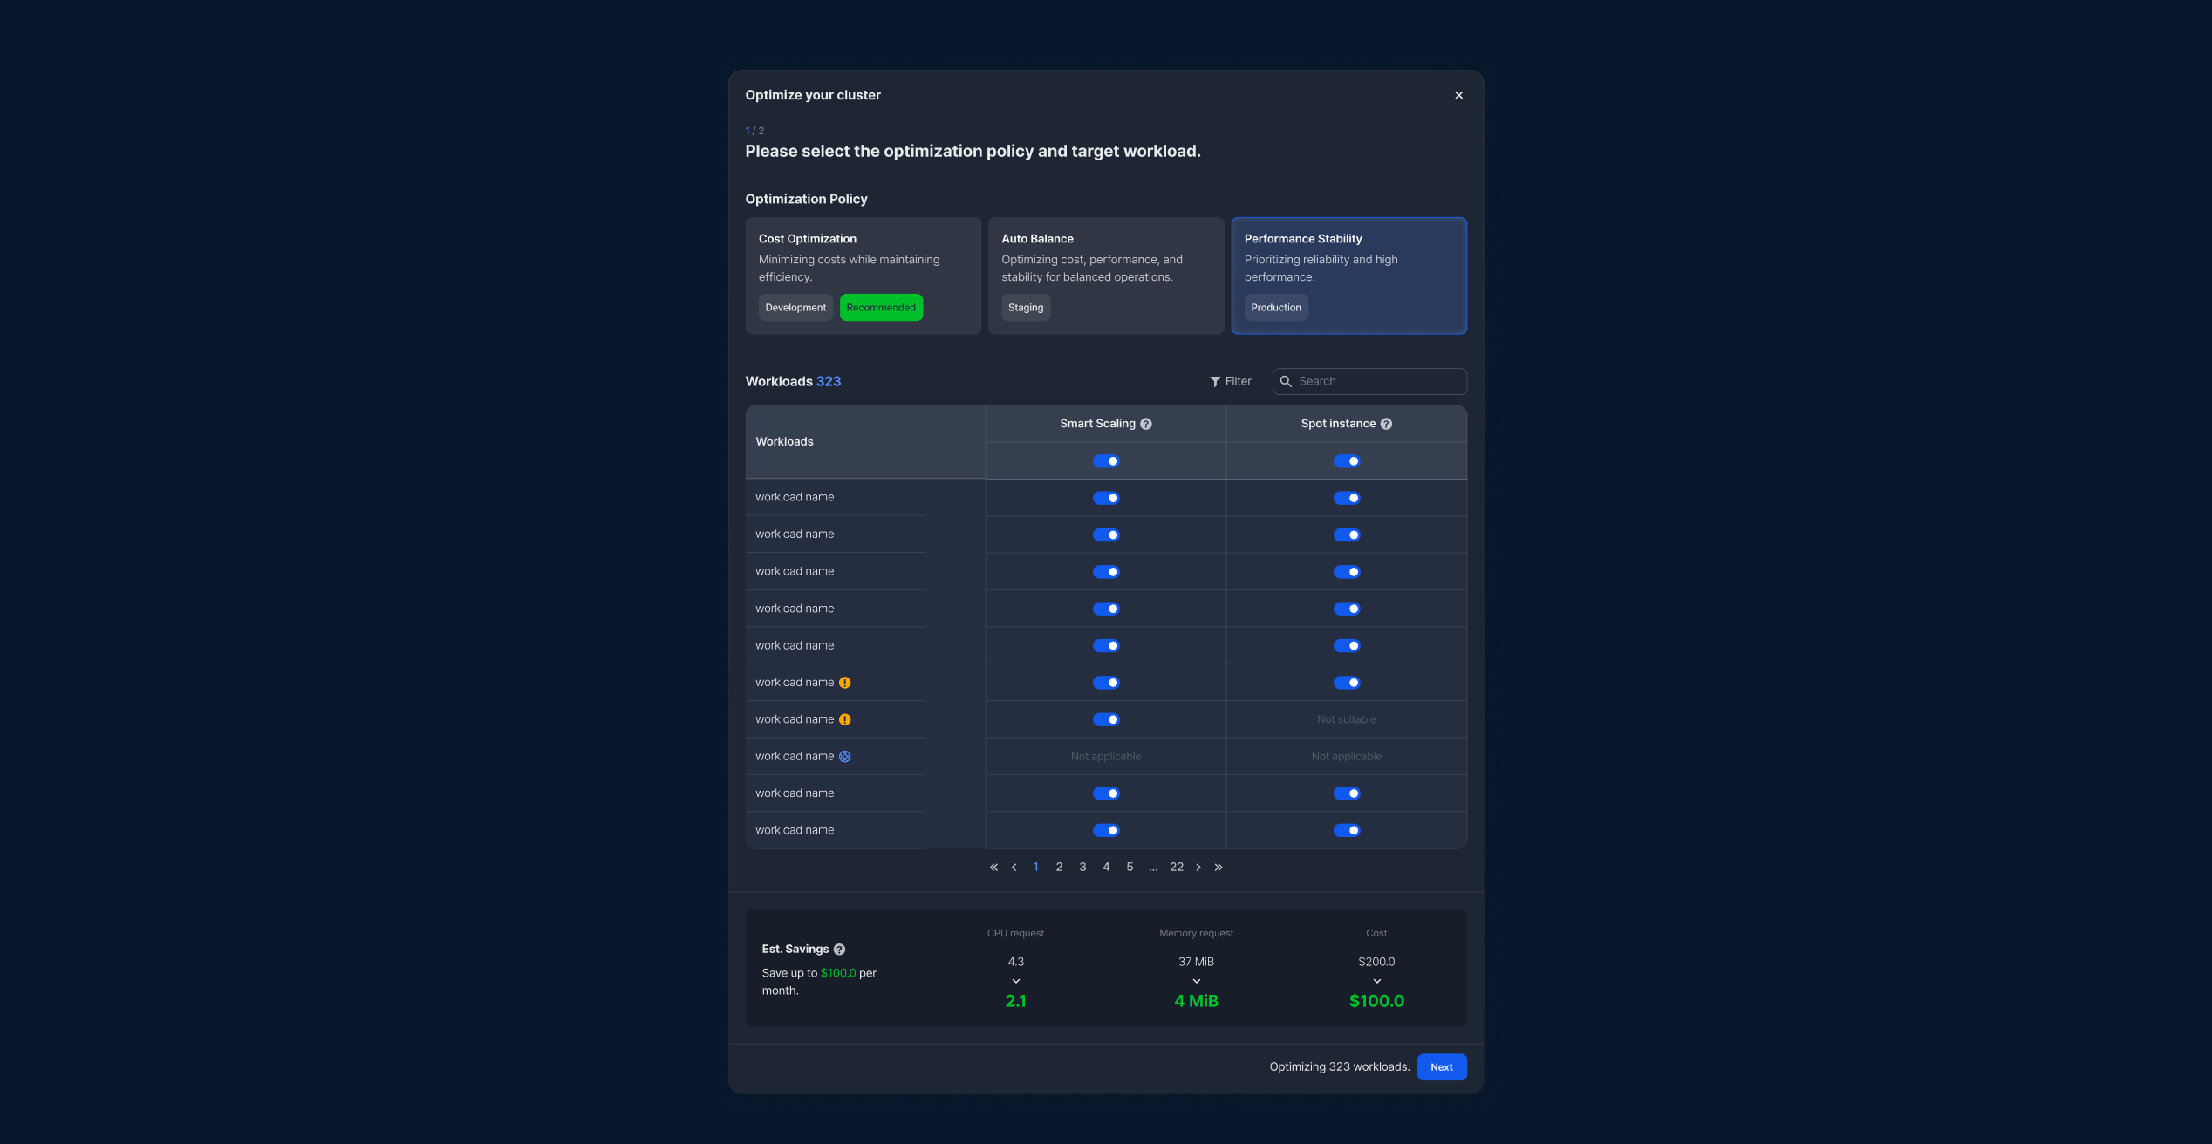Go to previous page with the left chevron
This screenshot has width=2212, height=1144.
1014,868
